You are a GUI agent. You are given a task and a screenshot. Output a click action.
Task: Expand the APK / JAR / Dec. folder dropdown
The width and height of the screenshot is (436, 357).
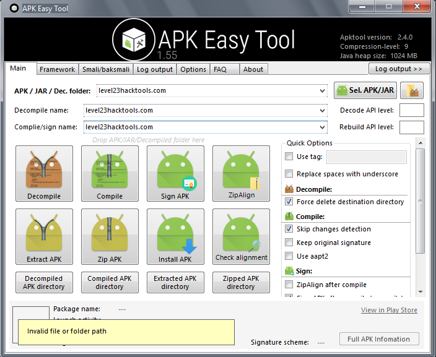[x=322, y=91]
